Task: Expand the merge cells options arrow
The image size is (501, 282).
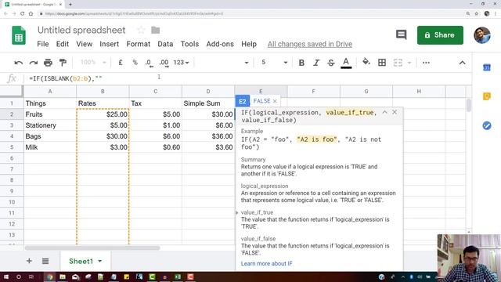Action: [409, 63]
